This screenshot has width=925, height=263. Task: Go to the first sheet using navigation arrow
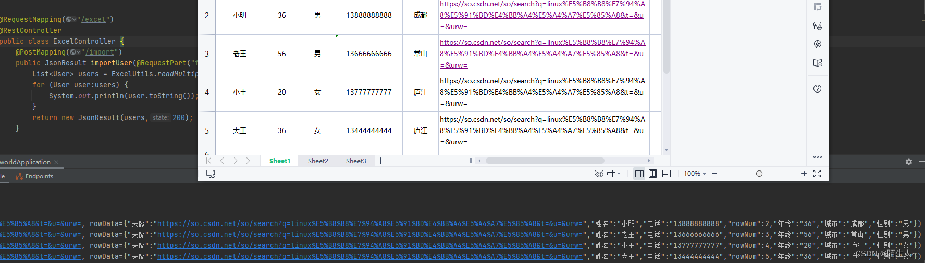(x=208, y=161)
